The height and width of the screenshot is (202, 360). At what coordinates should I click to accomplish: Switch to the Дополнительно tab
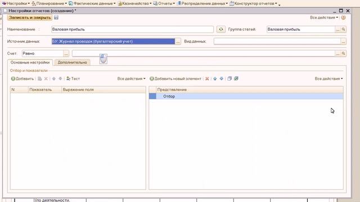point(73,62)
